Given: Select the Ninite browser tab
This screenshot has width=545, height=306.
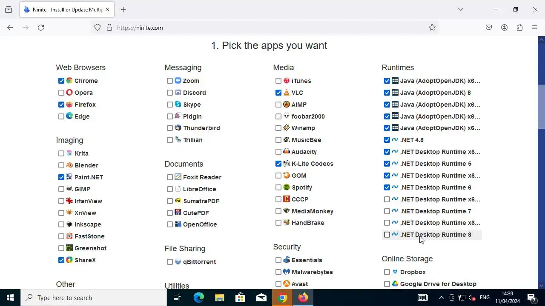Looking at the screenshot, I should 67,9.
